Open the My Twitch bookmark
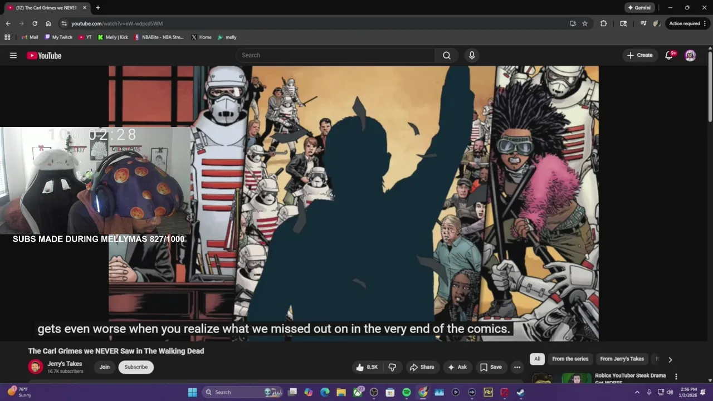 58,37
